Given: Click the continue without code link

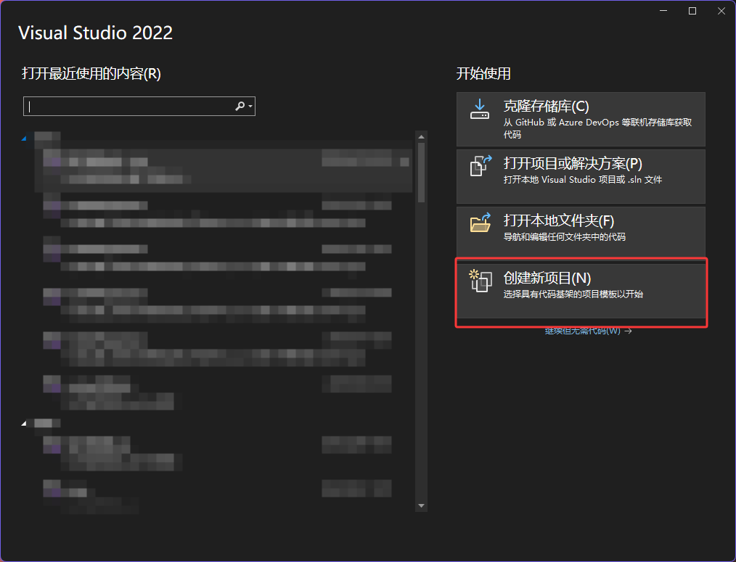Looking at the screenshot, I should pos(588,331).
